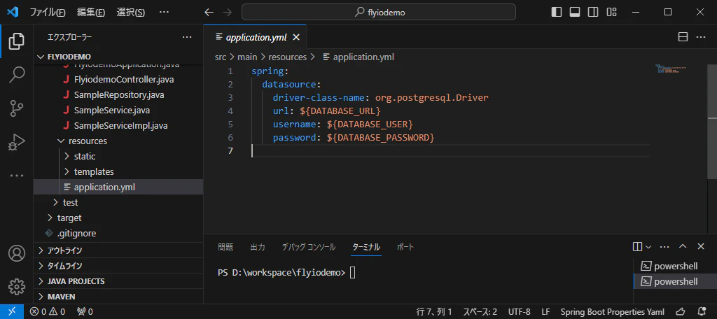Screen dimensions: 717x319
Task: Open the Accounts menu icon
Action: (17, 253)
